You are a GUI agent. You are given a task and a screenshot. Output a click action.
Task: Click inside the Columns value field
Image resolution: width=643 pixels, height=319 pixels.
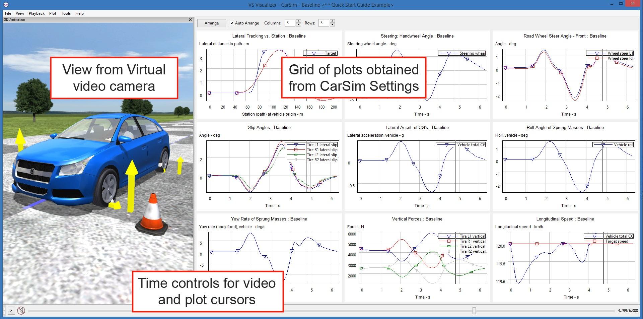click(x=290, y=23)
